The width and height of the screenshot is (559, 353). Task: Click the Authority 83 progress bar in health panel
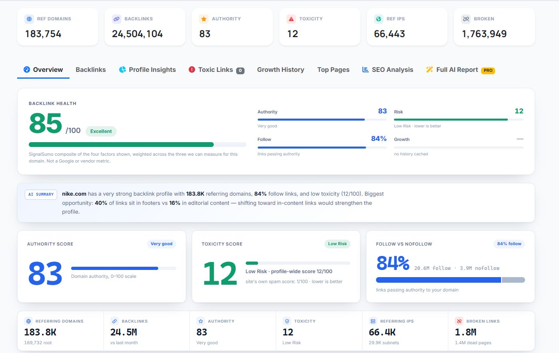pyautogui.click(x=322, y=119)
